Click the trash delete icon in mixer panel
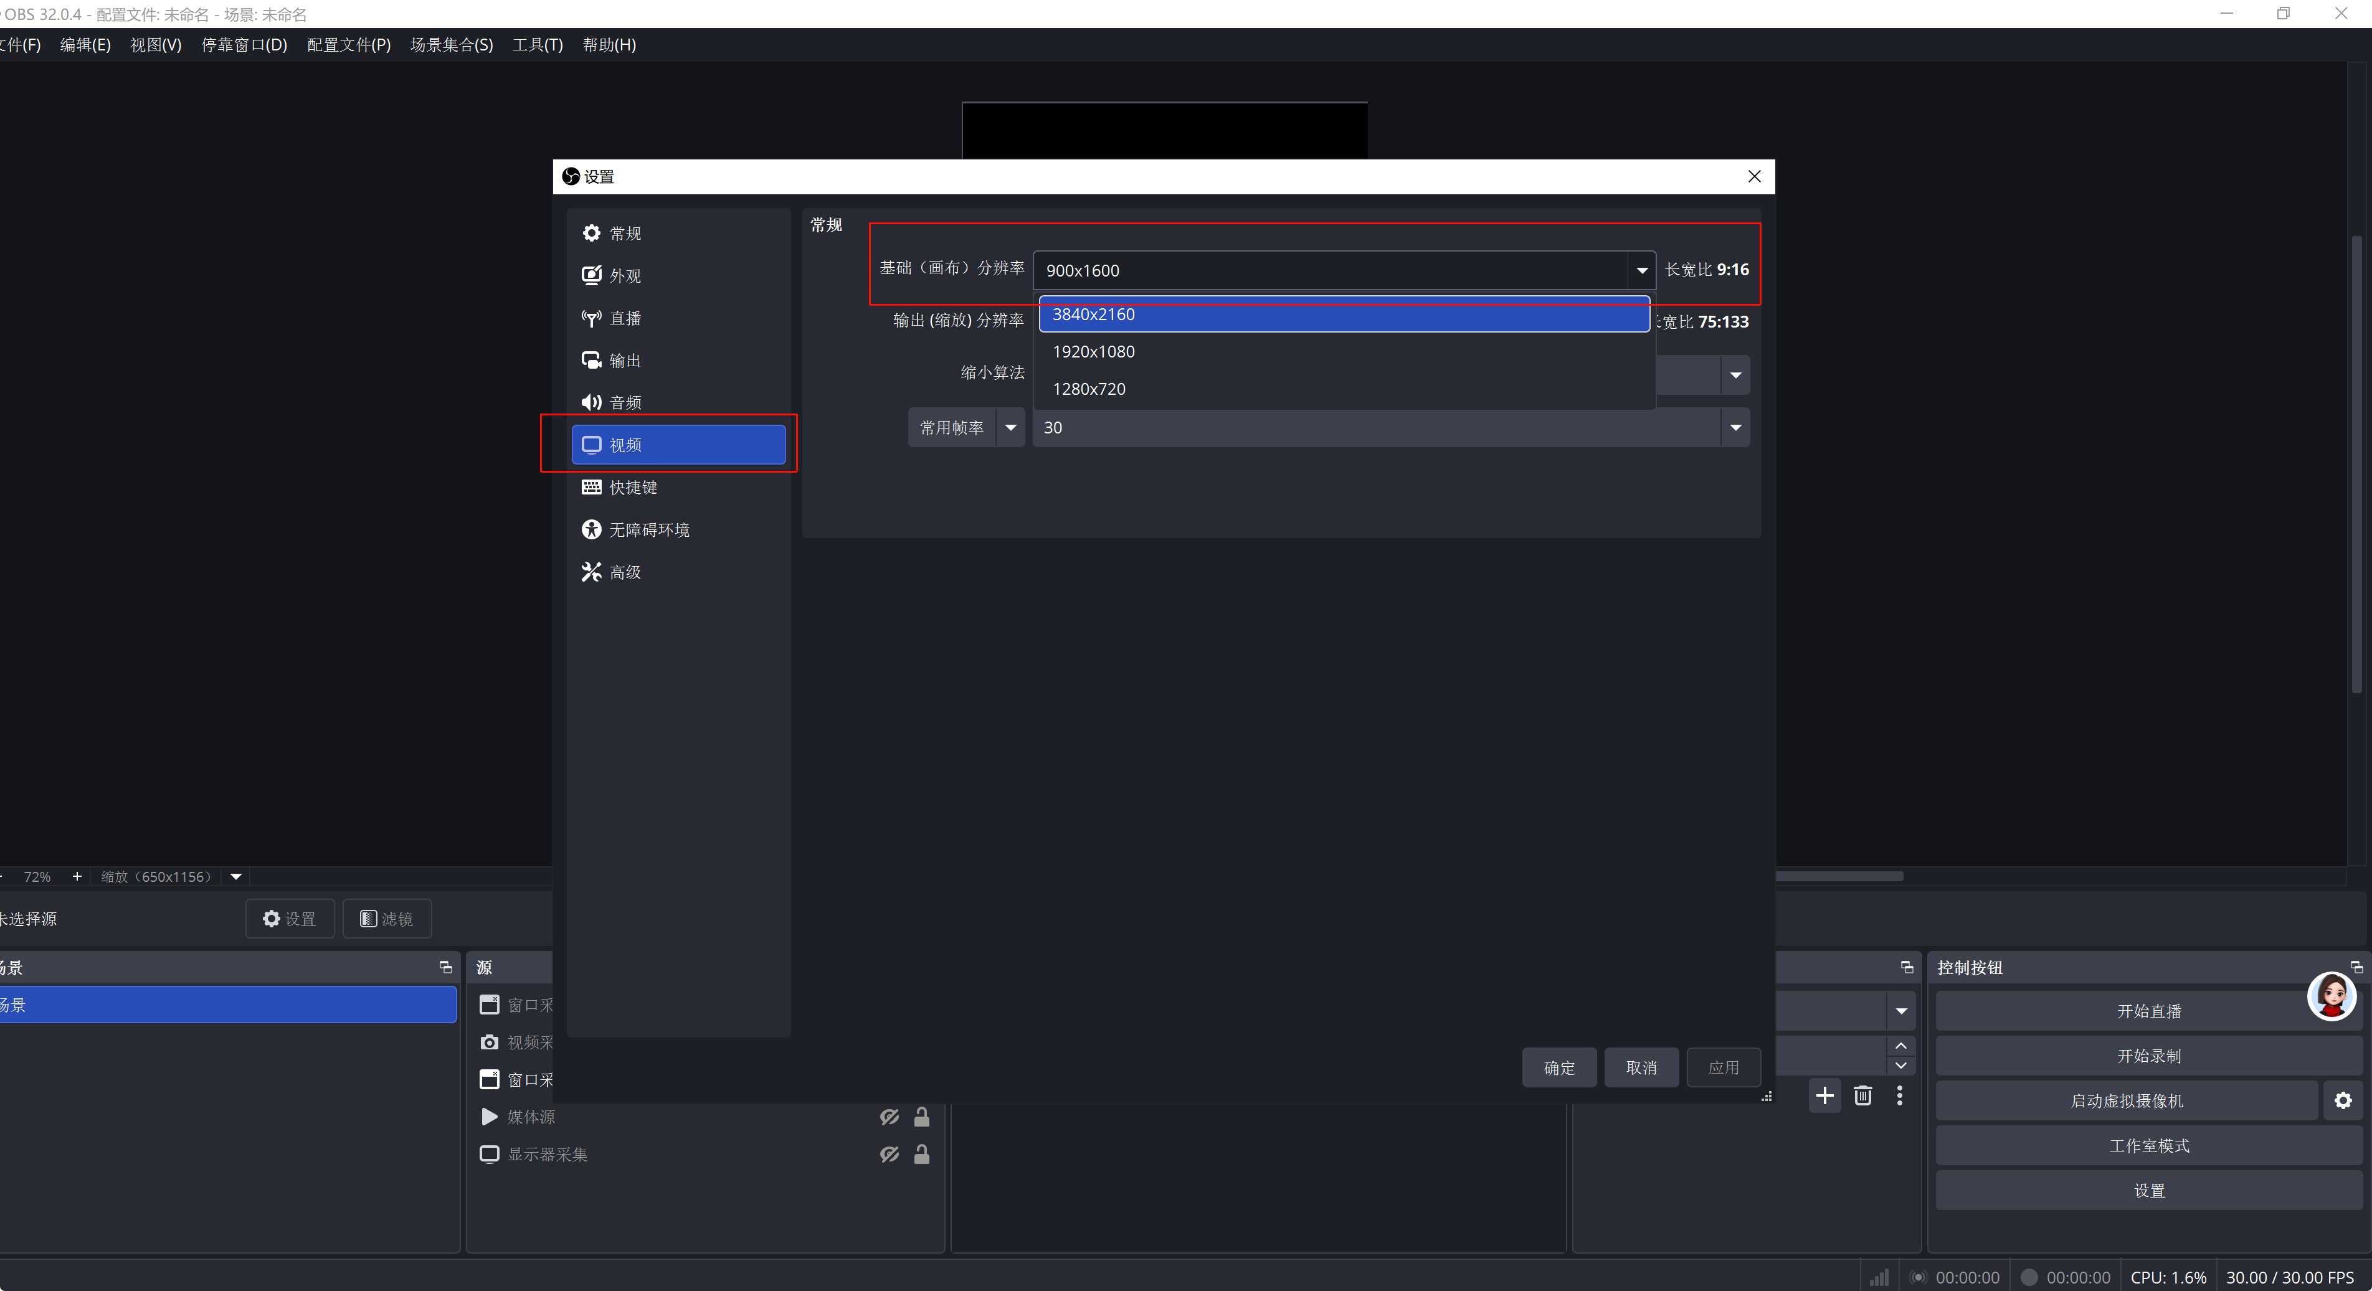Screen dimensions: 2372x1291 [x=1862, y=1096]
